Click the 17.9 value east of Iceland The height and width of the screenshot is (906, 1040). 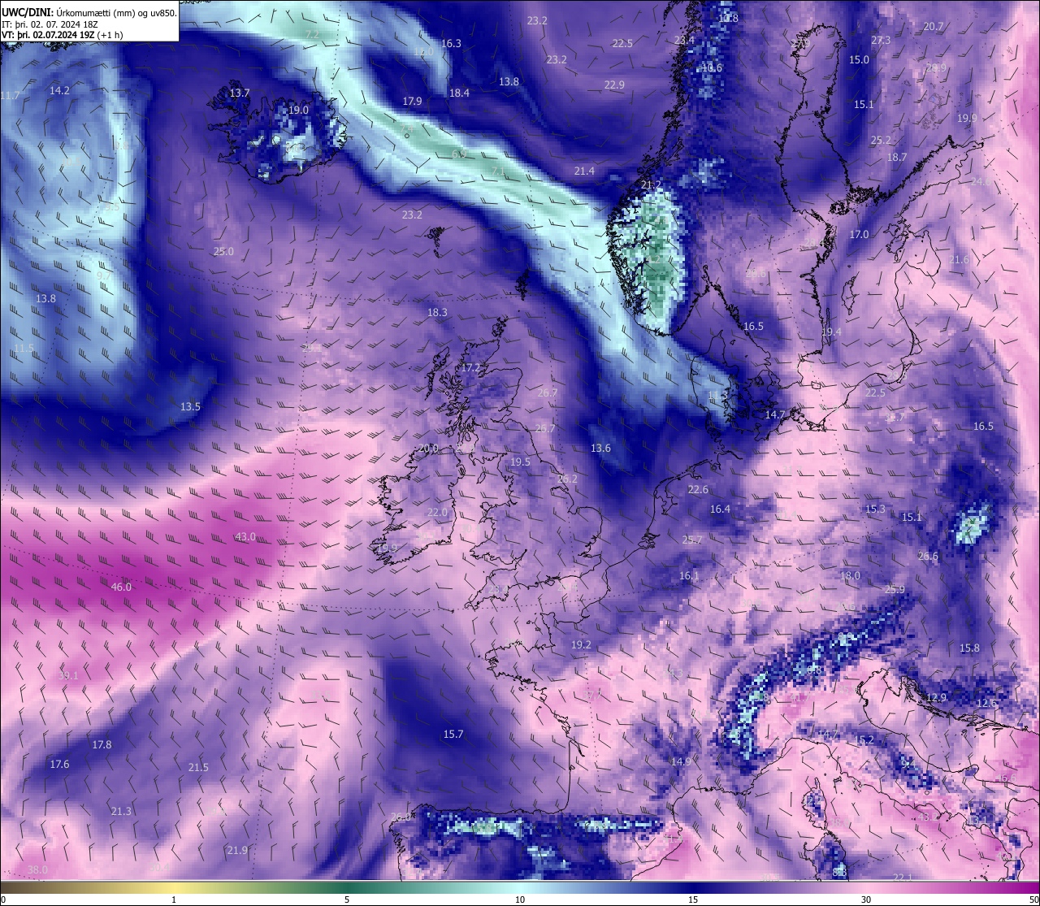click(x=412, y=102)
